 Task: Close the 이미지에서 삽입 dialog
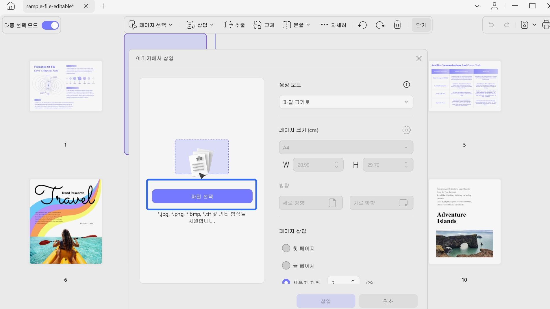(x=419, y=59)
